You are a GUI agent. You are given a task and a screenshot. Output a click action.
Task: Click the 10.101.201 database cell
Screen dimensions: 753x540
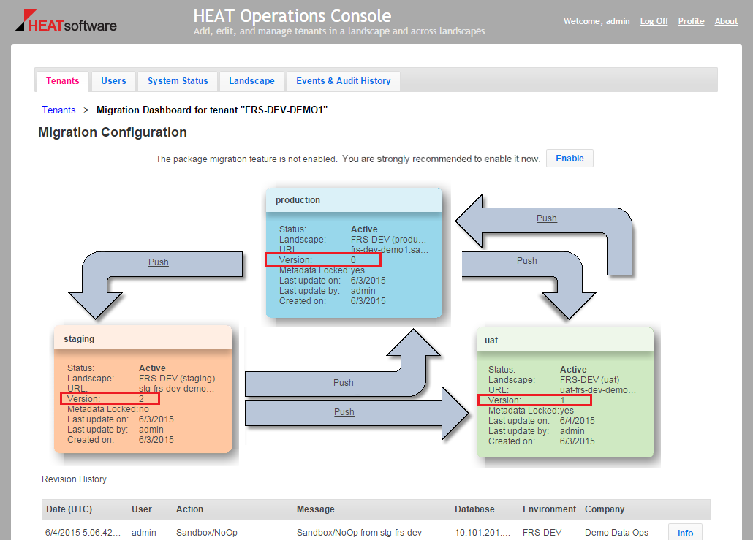pyautogui.click(x=483, y=532)
